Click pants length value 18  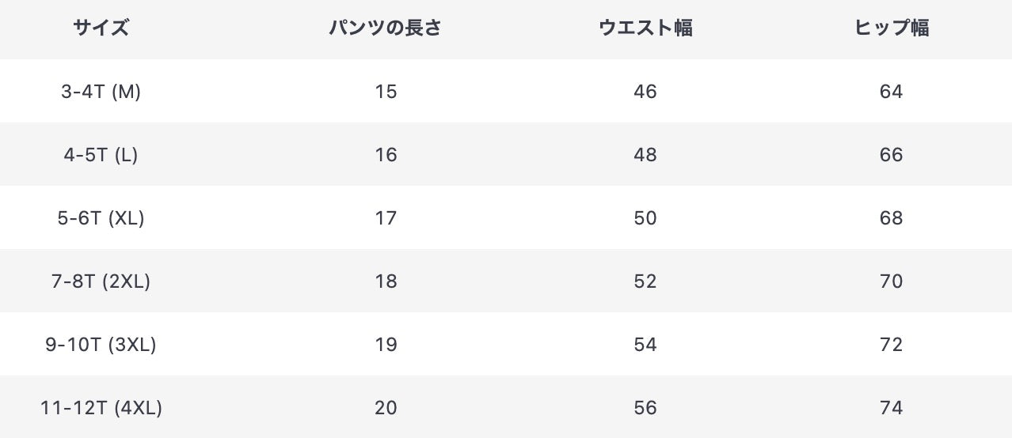pyautogui.click(x=386, y=281)
